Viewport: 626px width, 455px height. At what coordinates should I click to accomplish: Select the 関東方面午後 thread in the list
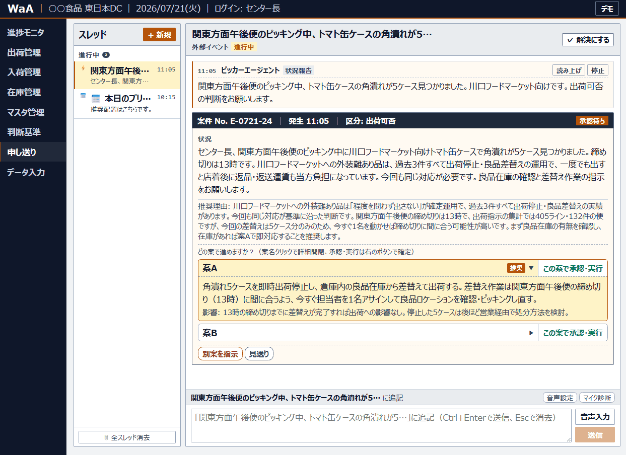coord(127,75)
